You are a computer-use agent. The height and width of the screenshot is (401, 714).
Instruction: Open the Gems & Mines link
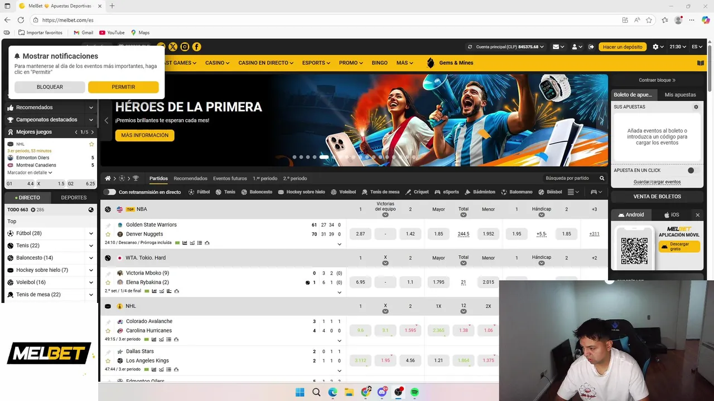tap(450, 63)
